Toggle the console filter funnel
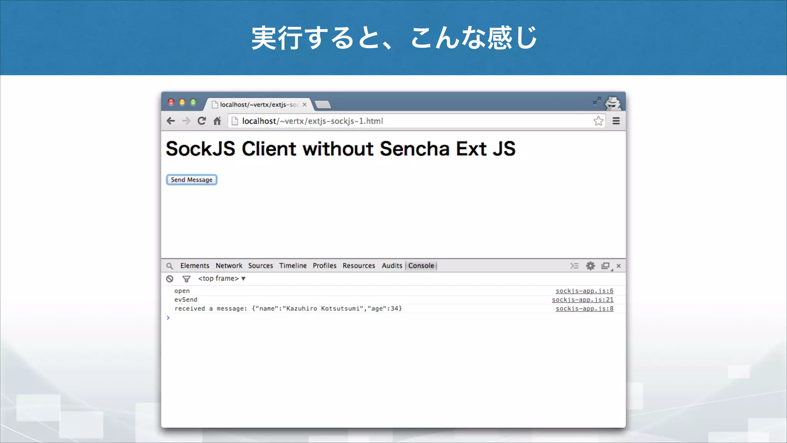 (x=186, y=279)
